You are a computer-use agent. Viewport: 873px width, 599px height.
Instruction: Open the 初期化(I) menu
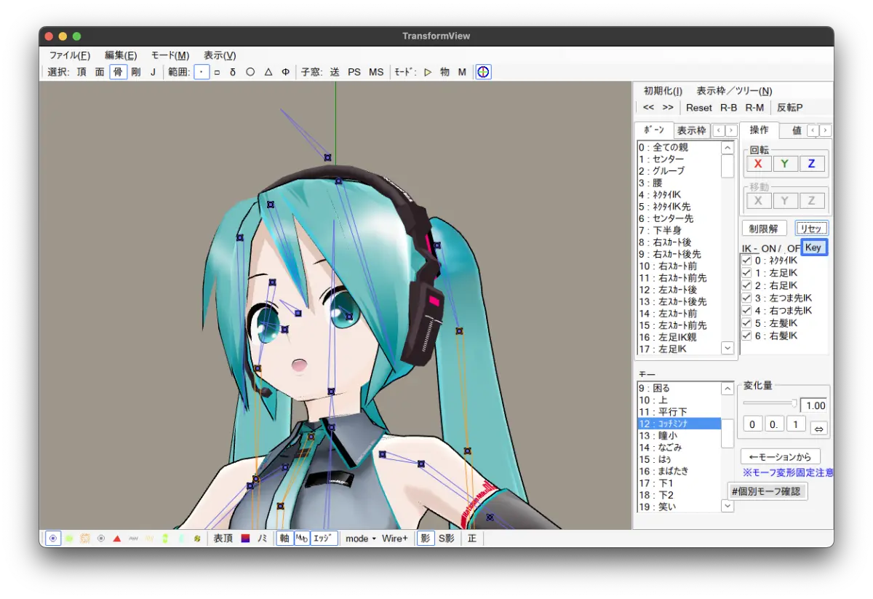(663, 91)
